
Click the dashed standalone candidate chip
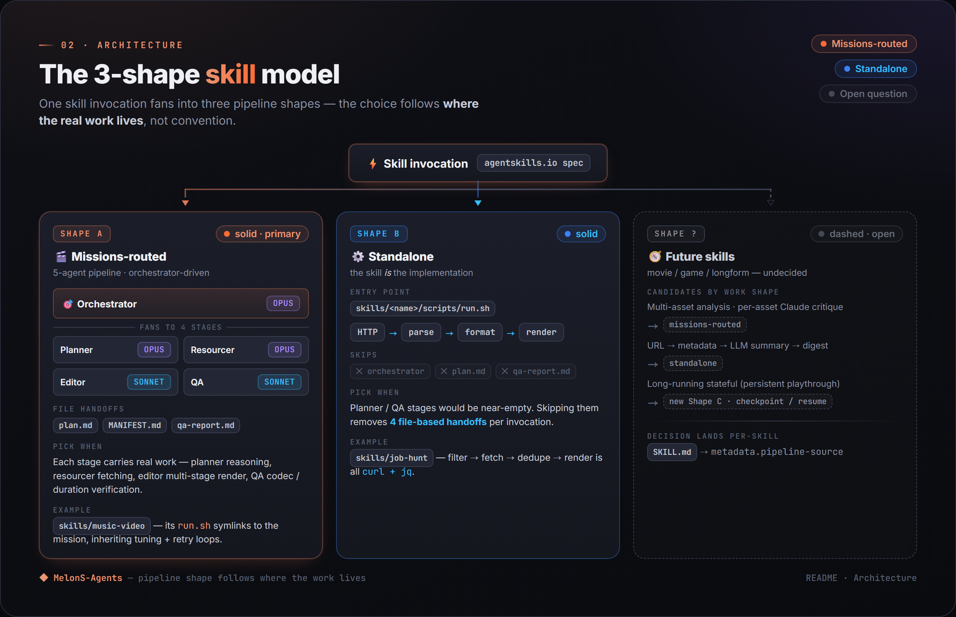click(x=693, y=363)
